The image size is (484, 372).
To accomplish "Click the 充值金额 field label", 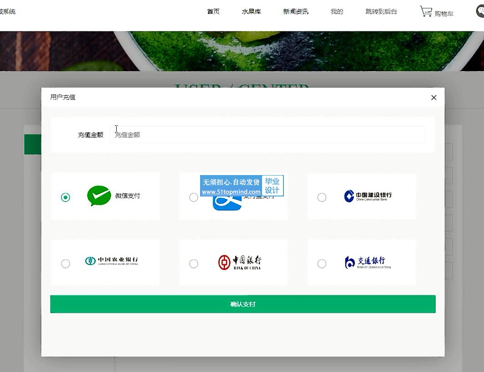I will 90,135.
